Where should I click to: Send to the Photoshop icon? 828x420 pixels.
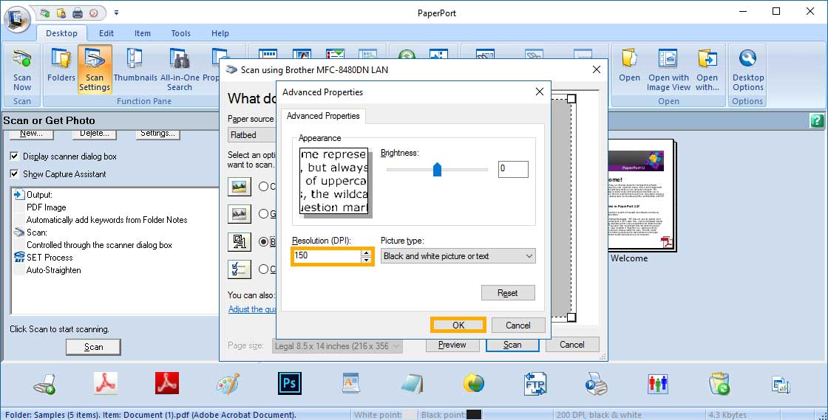(289, 384)
